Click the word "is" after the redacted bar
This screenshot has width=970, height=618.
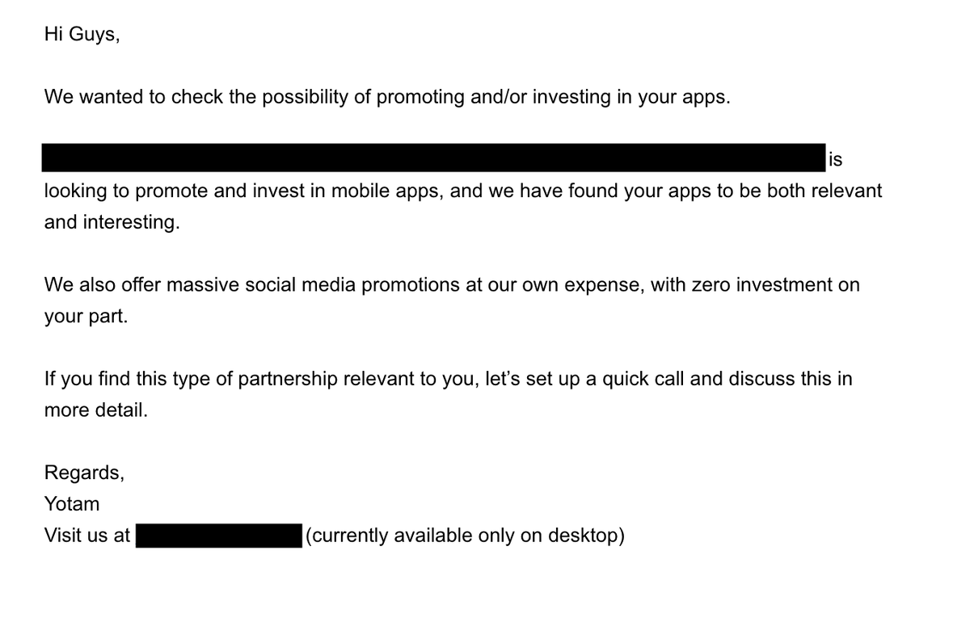(x=835, y=160)
